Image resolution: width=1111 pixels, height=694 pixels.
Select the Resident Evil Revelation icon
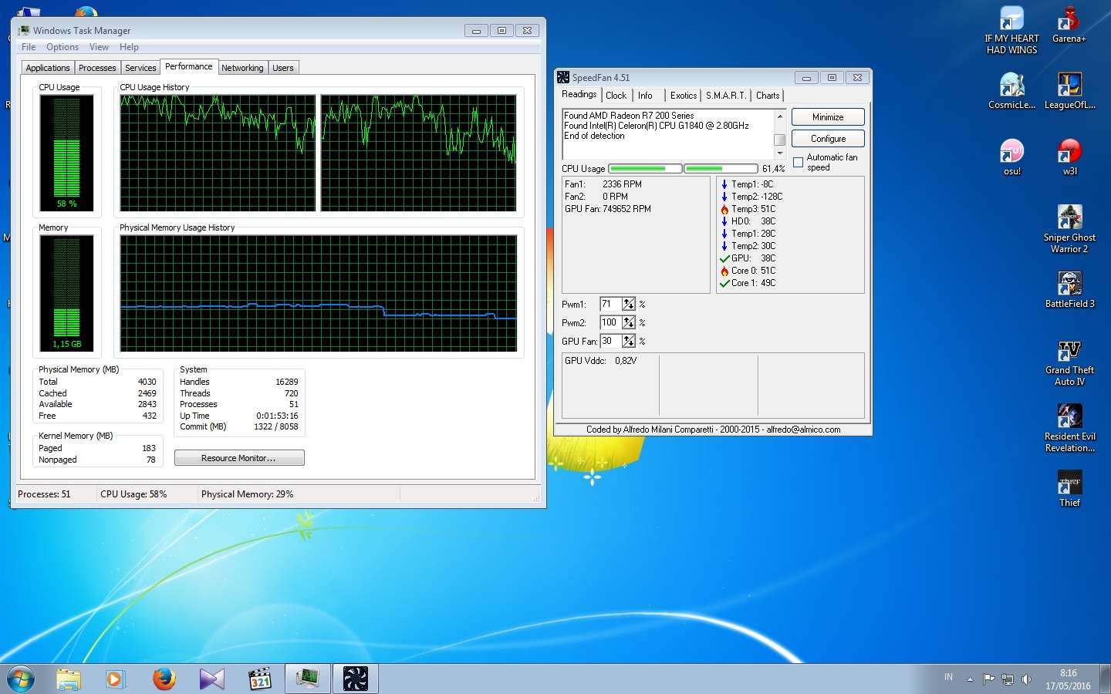click(x=1069, y=428)
